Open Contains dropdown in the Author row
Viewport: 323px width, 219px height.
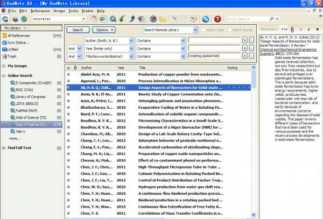click(x=183, y=40)
